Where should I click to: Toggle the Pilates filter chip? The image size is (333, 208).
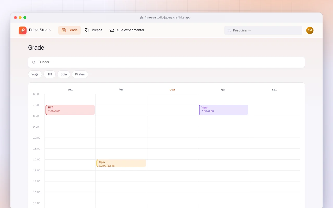pos(80,74)
